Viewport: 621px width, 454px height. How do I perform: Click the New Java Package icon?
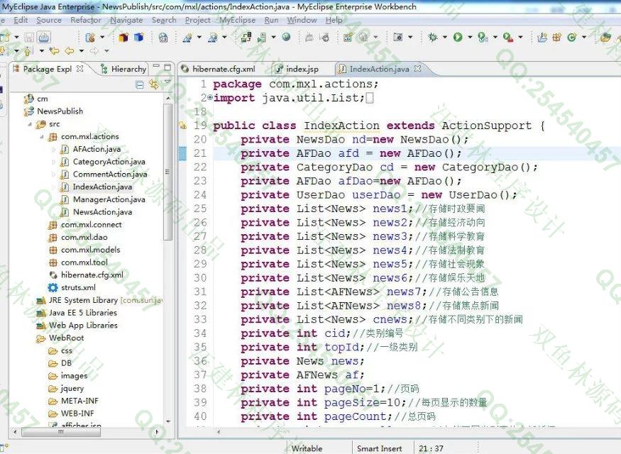[x=557, y=37]
